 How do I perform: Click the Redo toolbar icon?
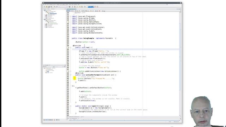click(x=57, y=7)
